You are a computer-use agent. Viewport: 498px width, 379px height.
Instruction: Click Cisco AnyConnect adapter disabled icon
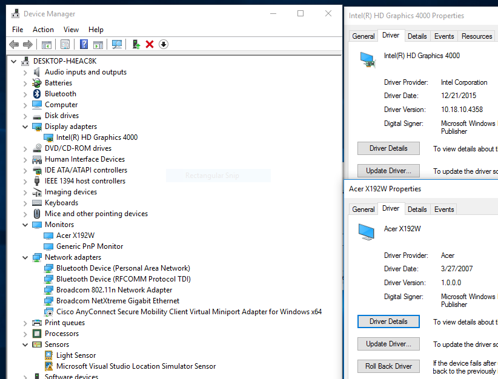(48, 312)
